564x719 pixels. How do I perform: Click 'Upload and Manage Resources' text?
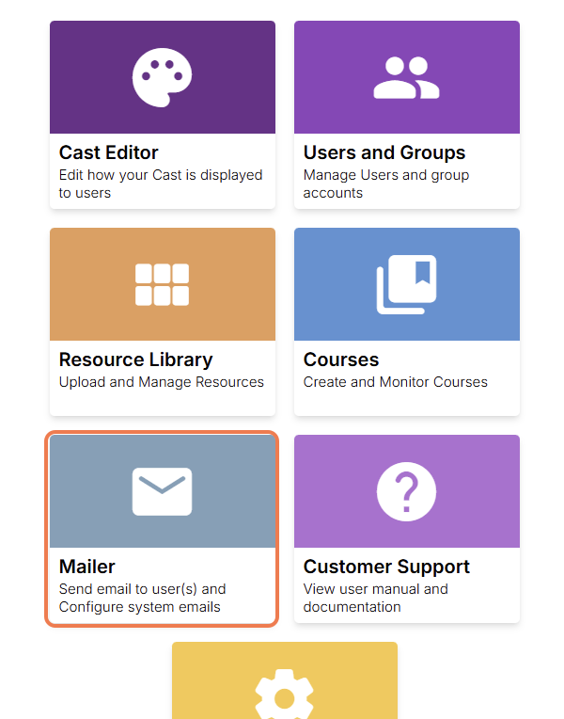(161, 382)
